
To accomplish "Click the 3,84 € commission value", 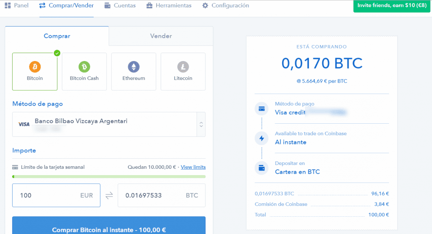I will [381, 204].
